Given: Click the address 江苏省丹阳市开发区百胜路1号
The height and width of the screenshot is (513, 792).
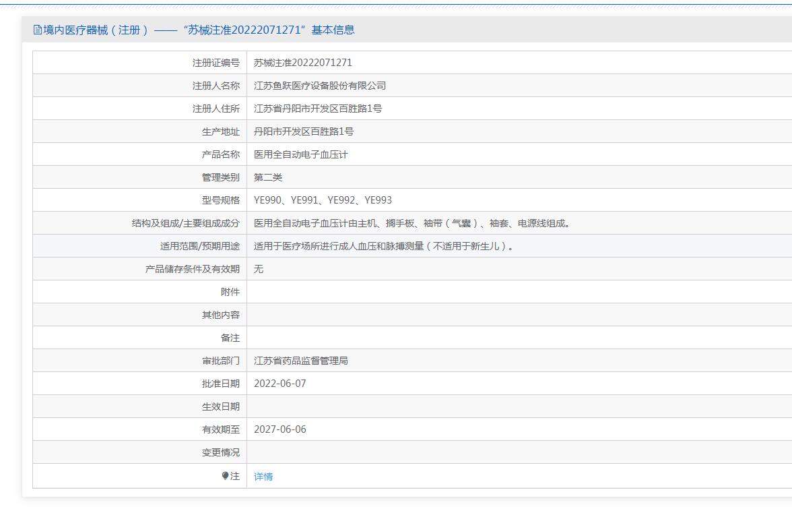Looking at the screenshot, I should (317, 109).
